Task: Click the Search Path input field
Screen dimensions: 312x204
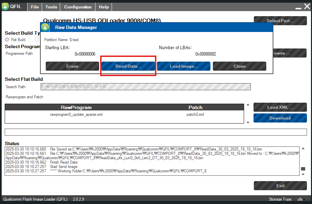Action: [146, 87]
